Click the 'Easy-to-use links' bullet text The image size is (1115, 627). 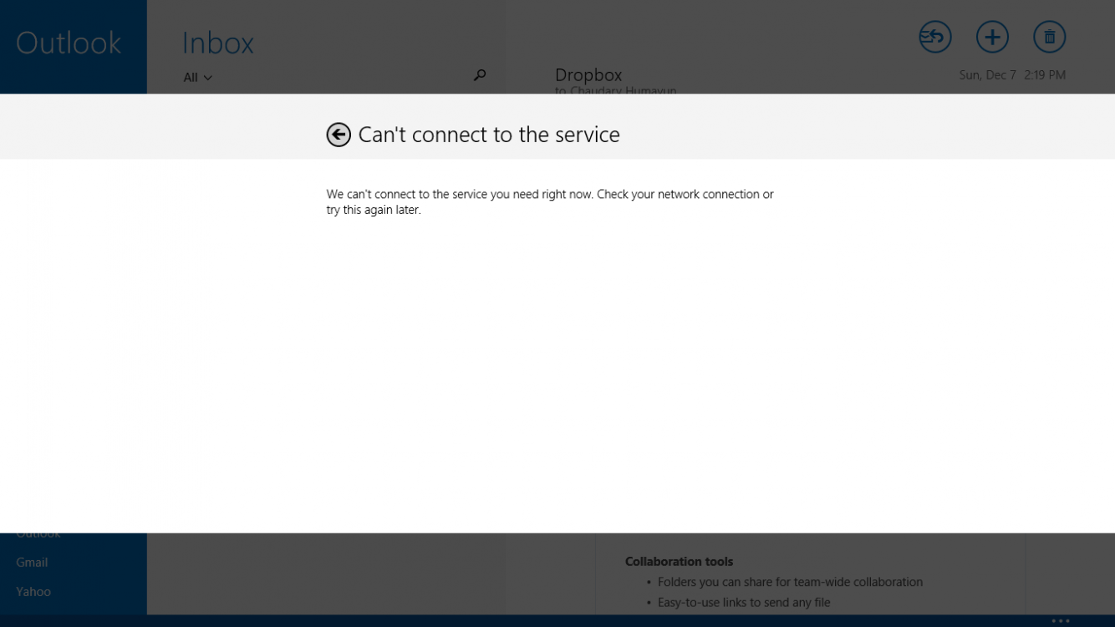[743, 603]
